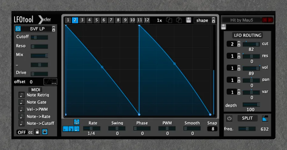Click the LP split mode icon
The image size is (287, 150).
tap(265, 118)
